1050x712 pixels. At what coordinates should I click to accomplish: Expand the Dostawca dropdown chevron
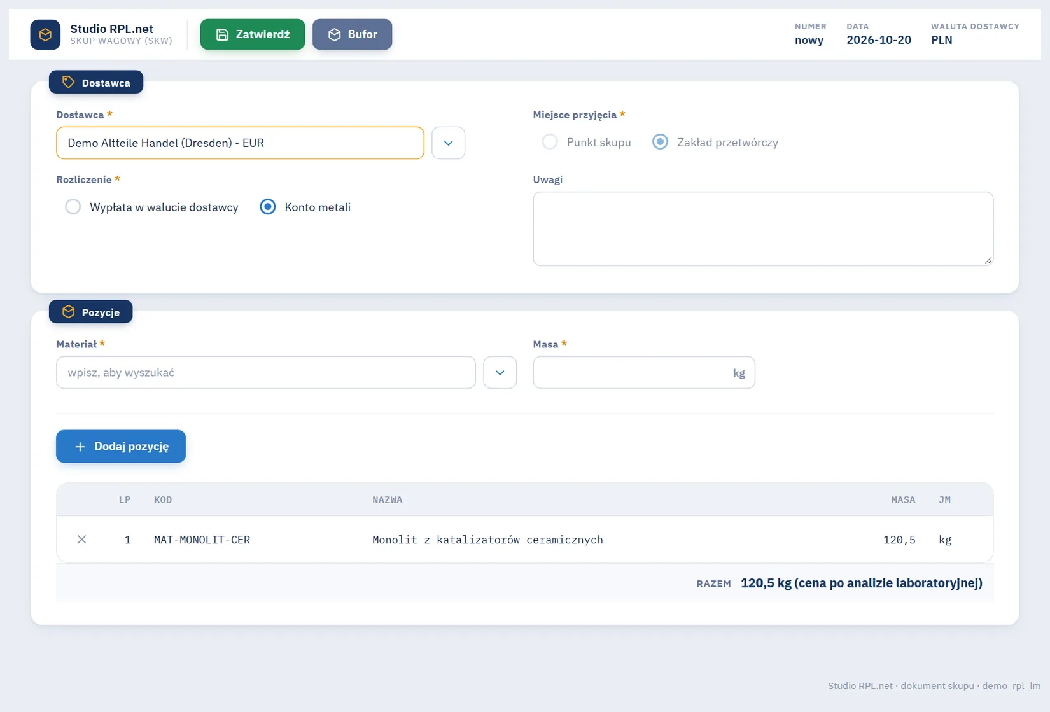tap(448, 143)
